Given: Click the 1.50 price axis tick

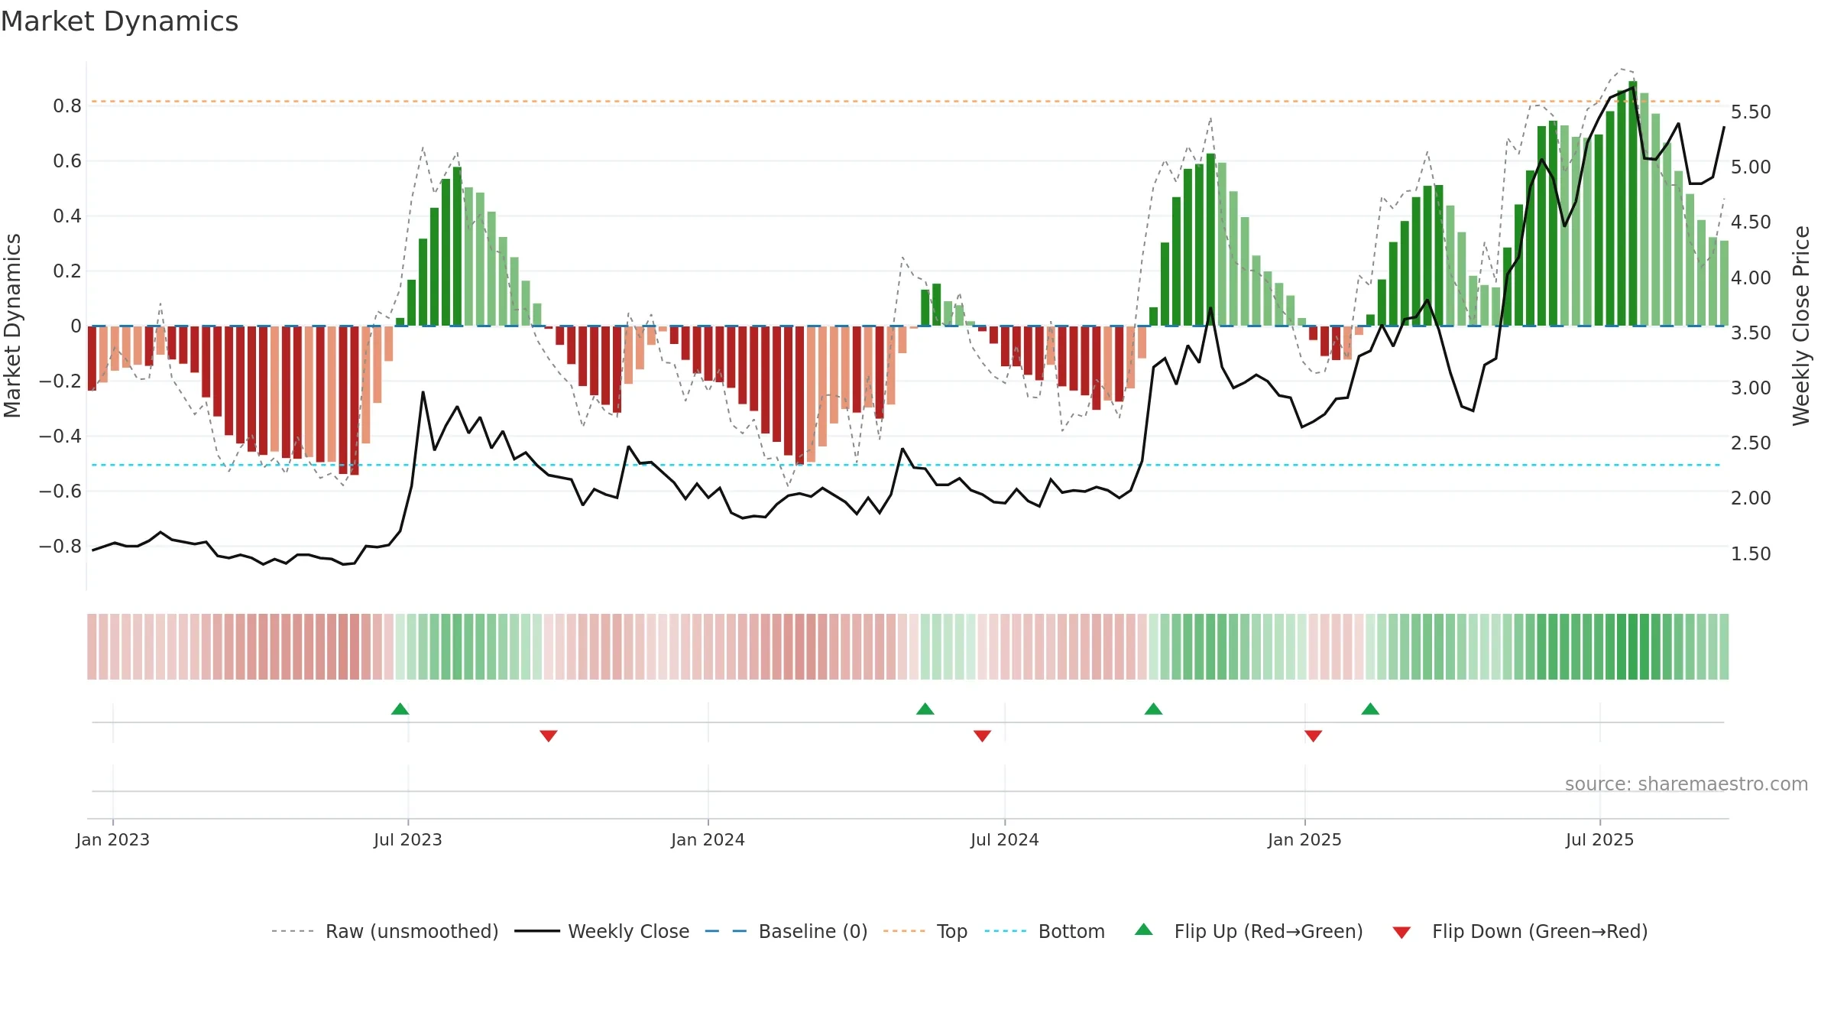Looking at the screenshot, I should (1751, 554).
